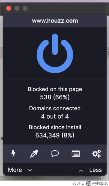Open the dashboard gears icon
Image resolution: width=109 pixels, height=186 pixels.
96,154
